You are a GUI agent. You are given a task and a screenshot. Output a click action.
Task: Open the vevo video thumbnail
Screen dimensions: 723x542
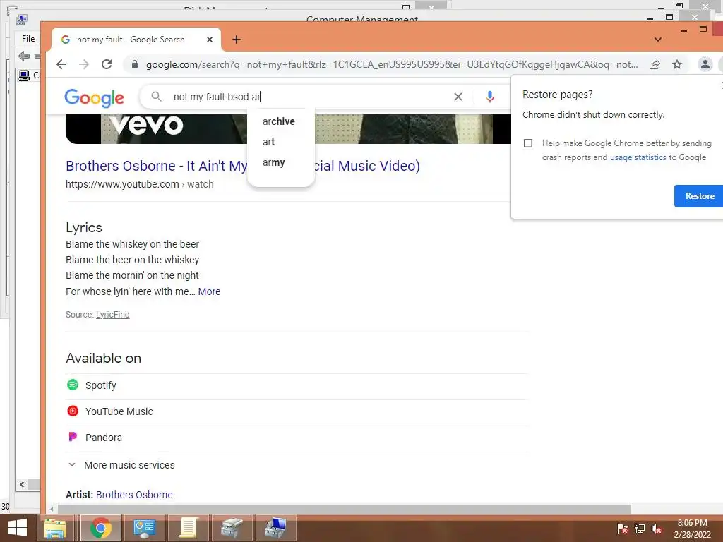click(288, 129)
